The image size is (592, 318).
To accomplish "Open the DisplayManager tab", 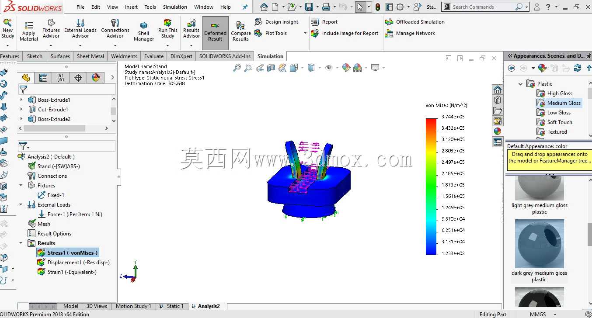I will (x=96, y=78).
